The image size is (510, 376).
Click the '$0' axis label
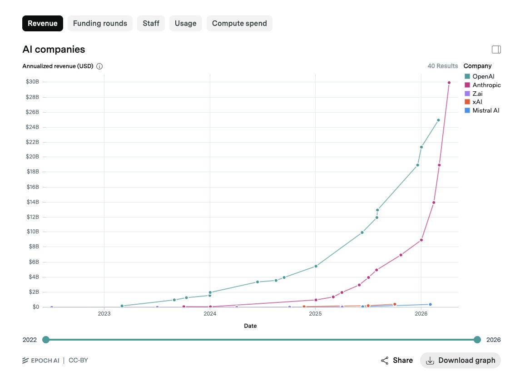pos(36,307)
